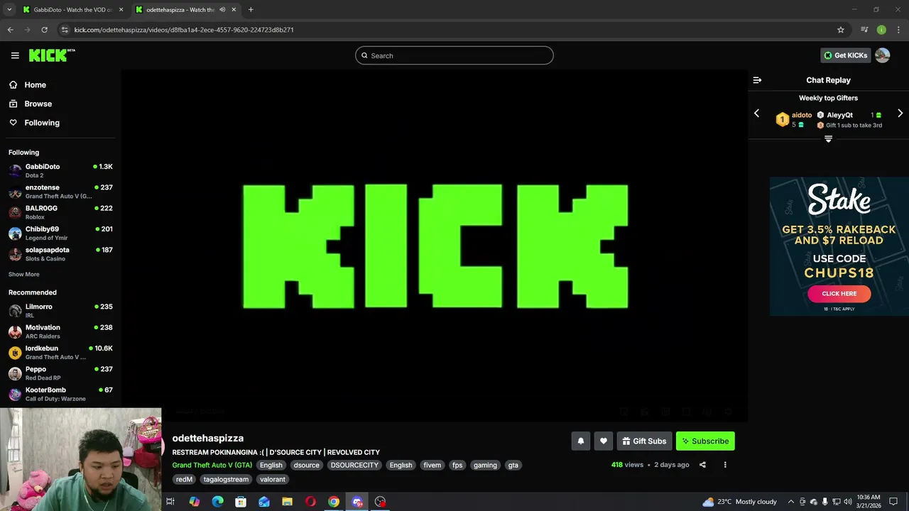The image size is (909, 511).
Task: Reload the page
Action: click(44, 30)
